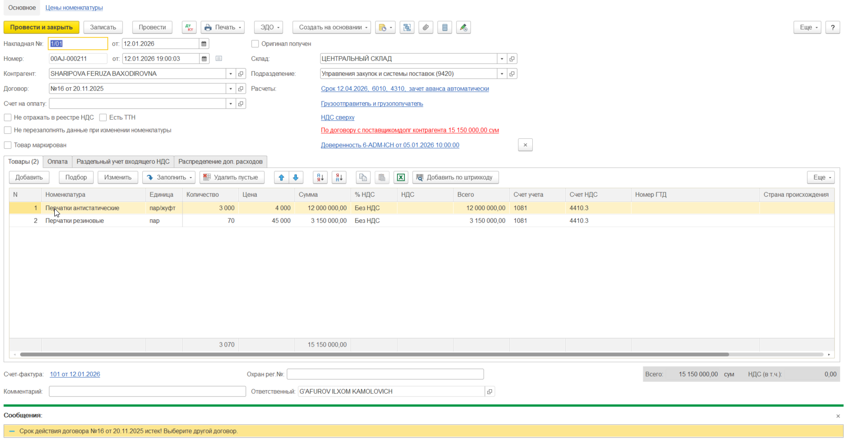The image size is (845, 442).
Task: Sort goods ascending А-Я
Action: tap(320, 178)
